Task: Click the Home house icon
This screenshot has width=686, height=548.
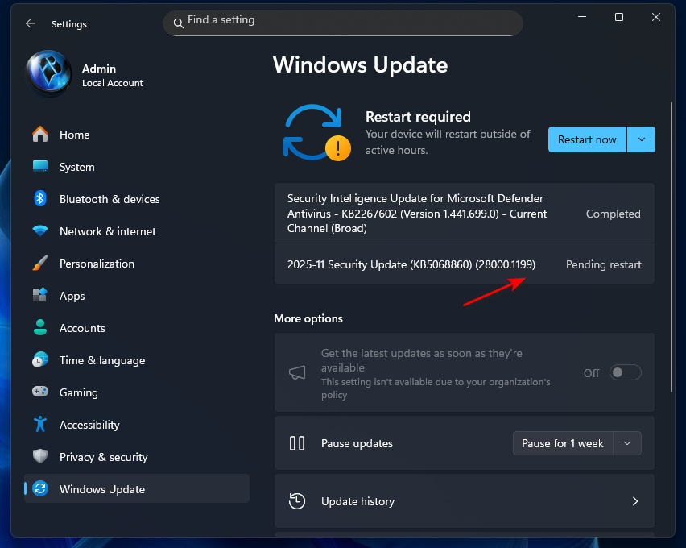Action: tap(40, 135)
